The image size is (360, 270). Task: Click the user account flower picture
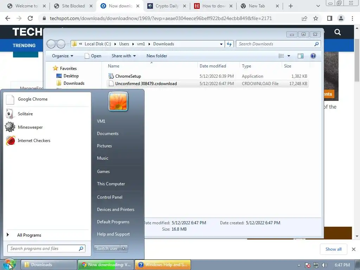(x=118, y=101)
